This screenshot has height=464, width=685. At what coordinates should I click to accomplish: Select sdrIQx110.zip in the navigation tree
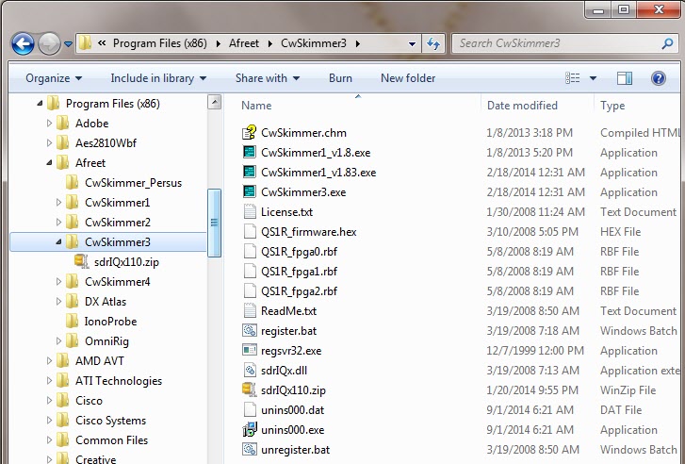126,262
